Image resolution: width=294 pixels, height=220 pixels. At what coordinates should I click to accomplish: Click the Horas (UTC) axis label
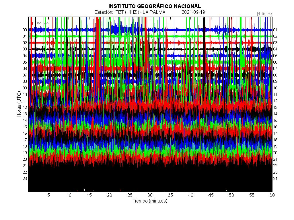coord(19,104)
